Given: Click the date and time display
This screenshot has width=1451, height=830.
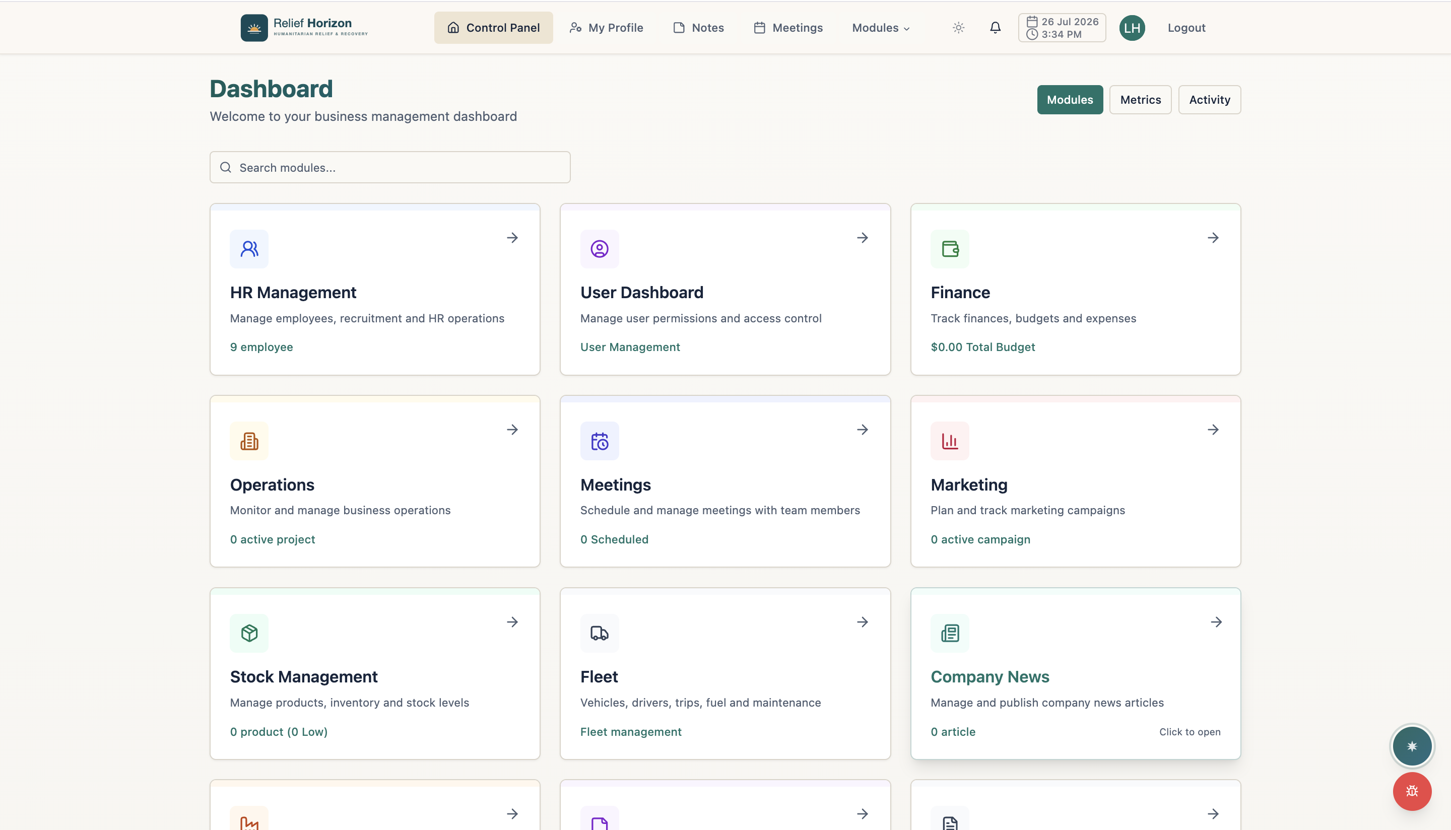Looking at the screenshot, I should [x=1062, y=27].
